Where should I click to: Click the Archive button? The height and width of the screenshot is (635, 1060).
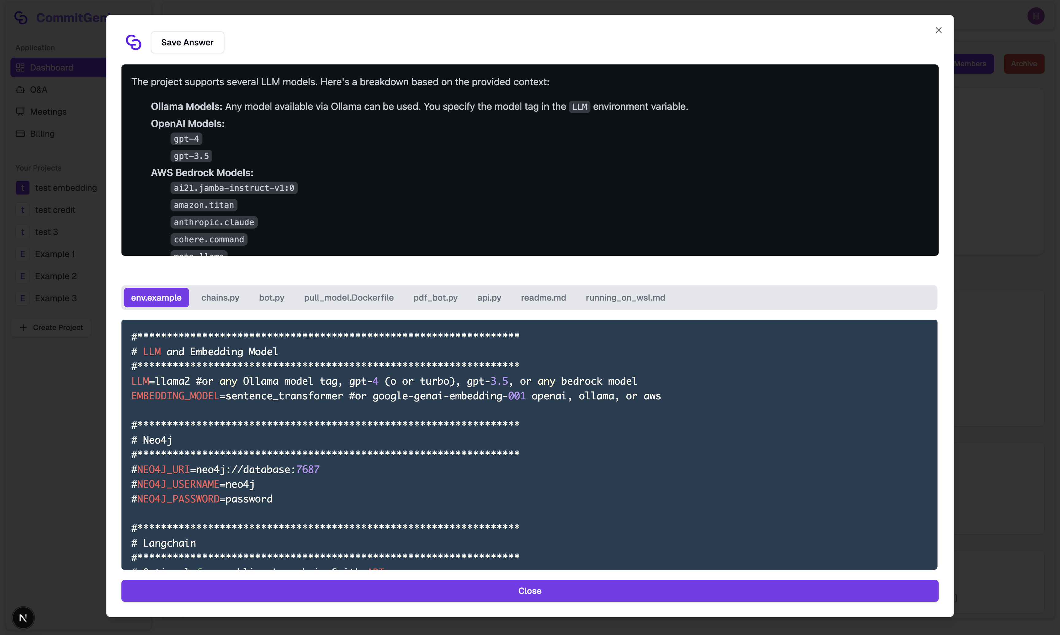1024,64
